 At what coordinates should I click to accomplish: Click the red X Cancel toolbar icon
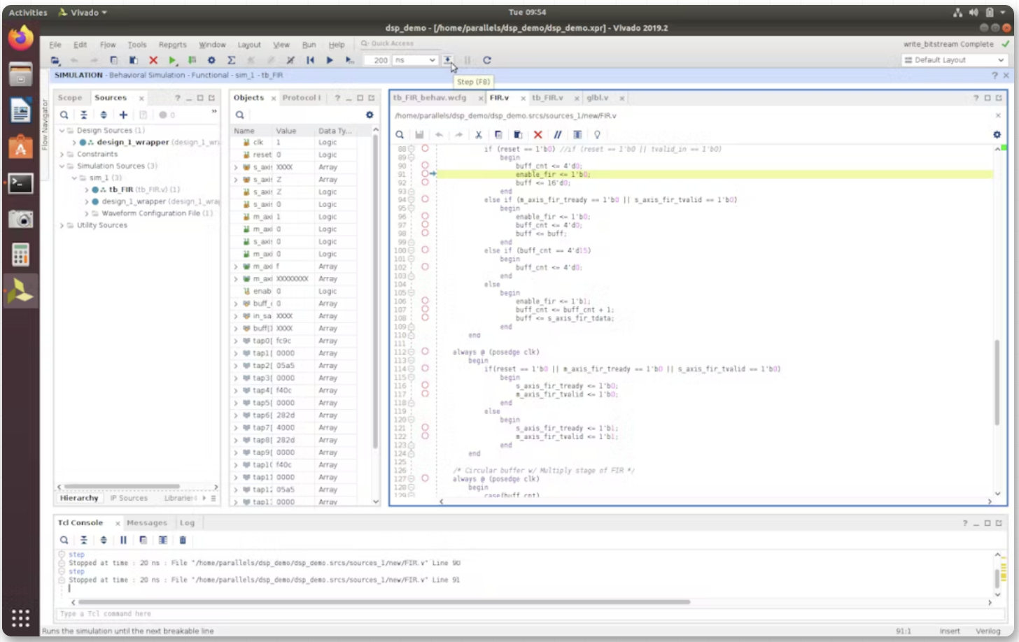[153, 60]
